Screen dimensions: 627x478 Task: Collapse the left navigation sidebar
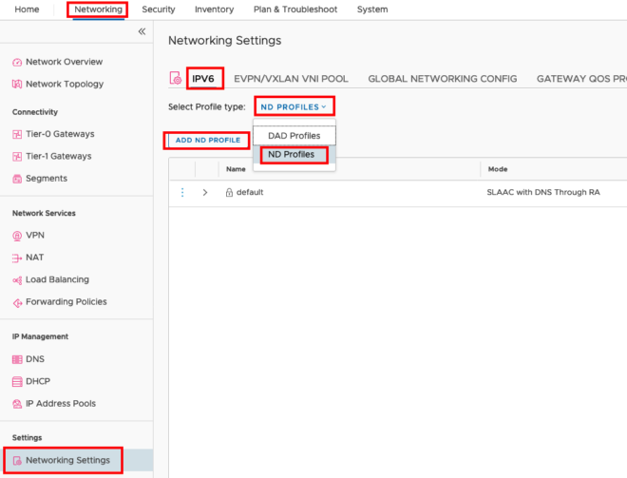click(142, 31)
